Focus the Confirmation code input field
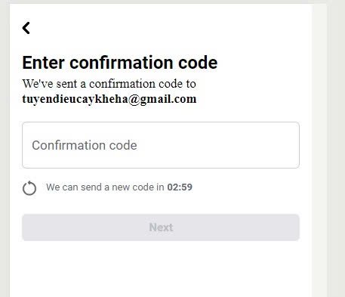 click(x=161, y=145)
